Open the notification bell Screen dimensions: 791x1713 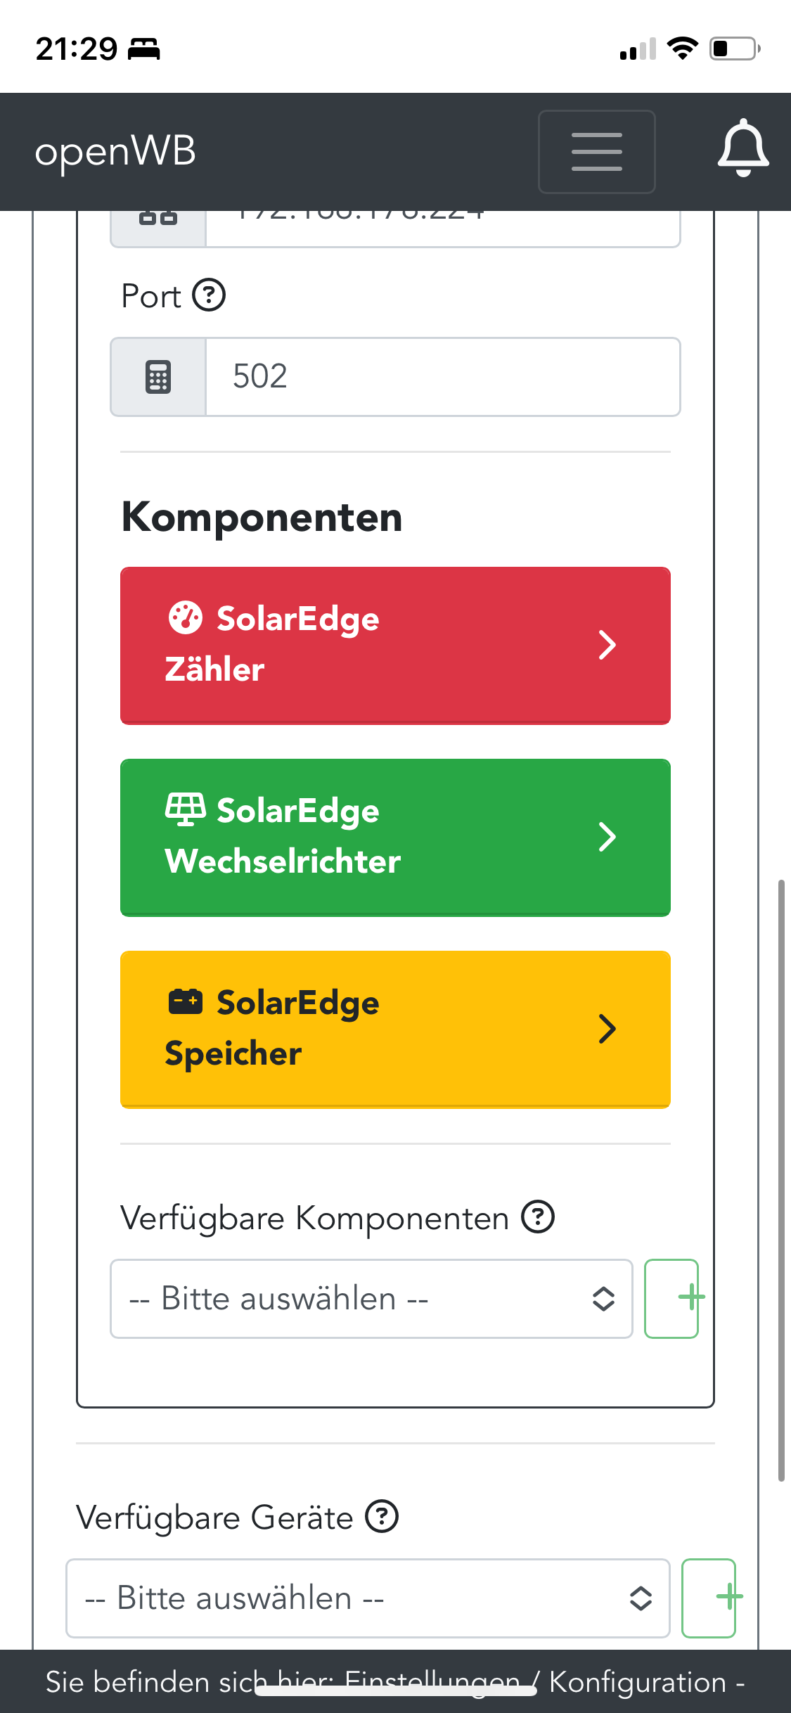click(x=742, y=149)
